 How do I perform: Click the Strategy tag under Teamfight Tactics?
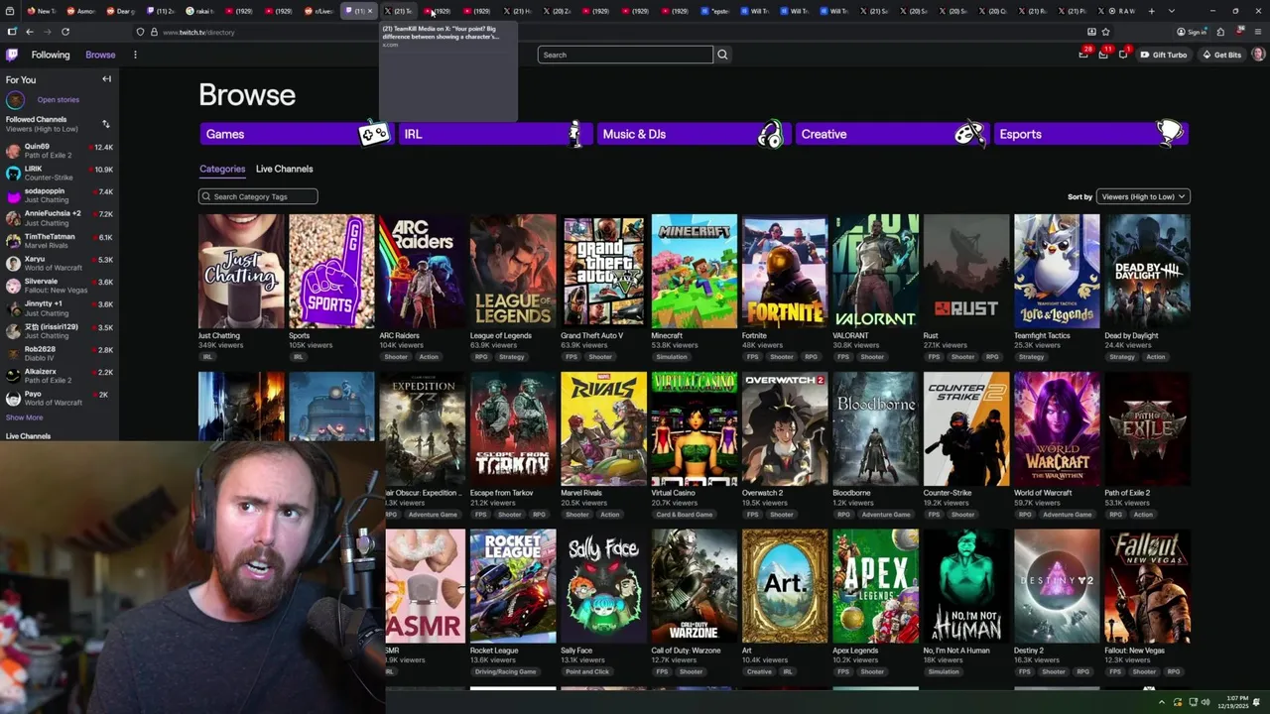click(x=1031, y=357)
